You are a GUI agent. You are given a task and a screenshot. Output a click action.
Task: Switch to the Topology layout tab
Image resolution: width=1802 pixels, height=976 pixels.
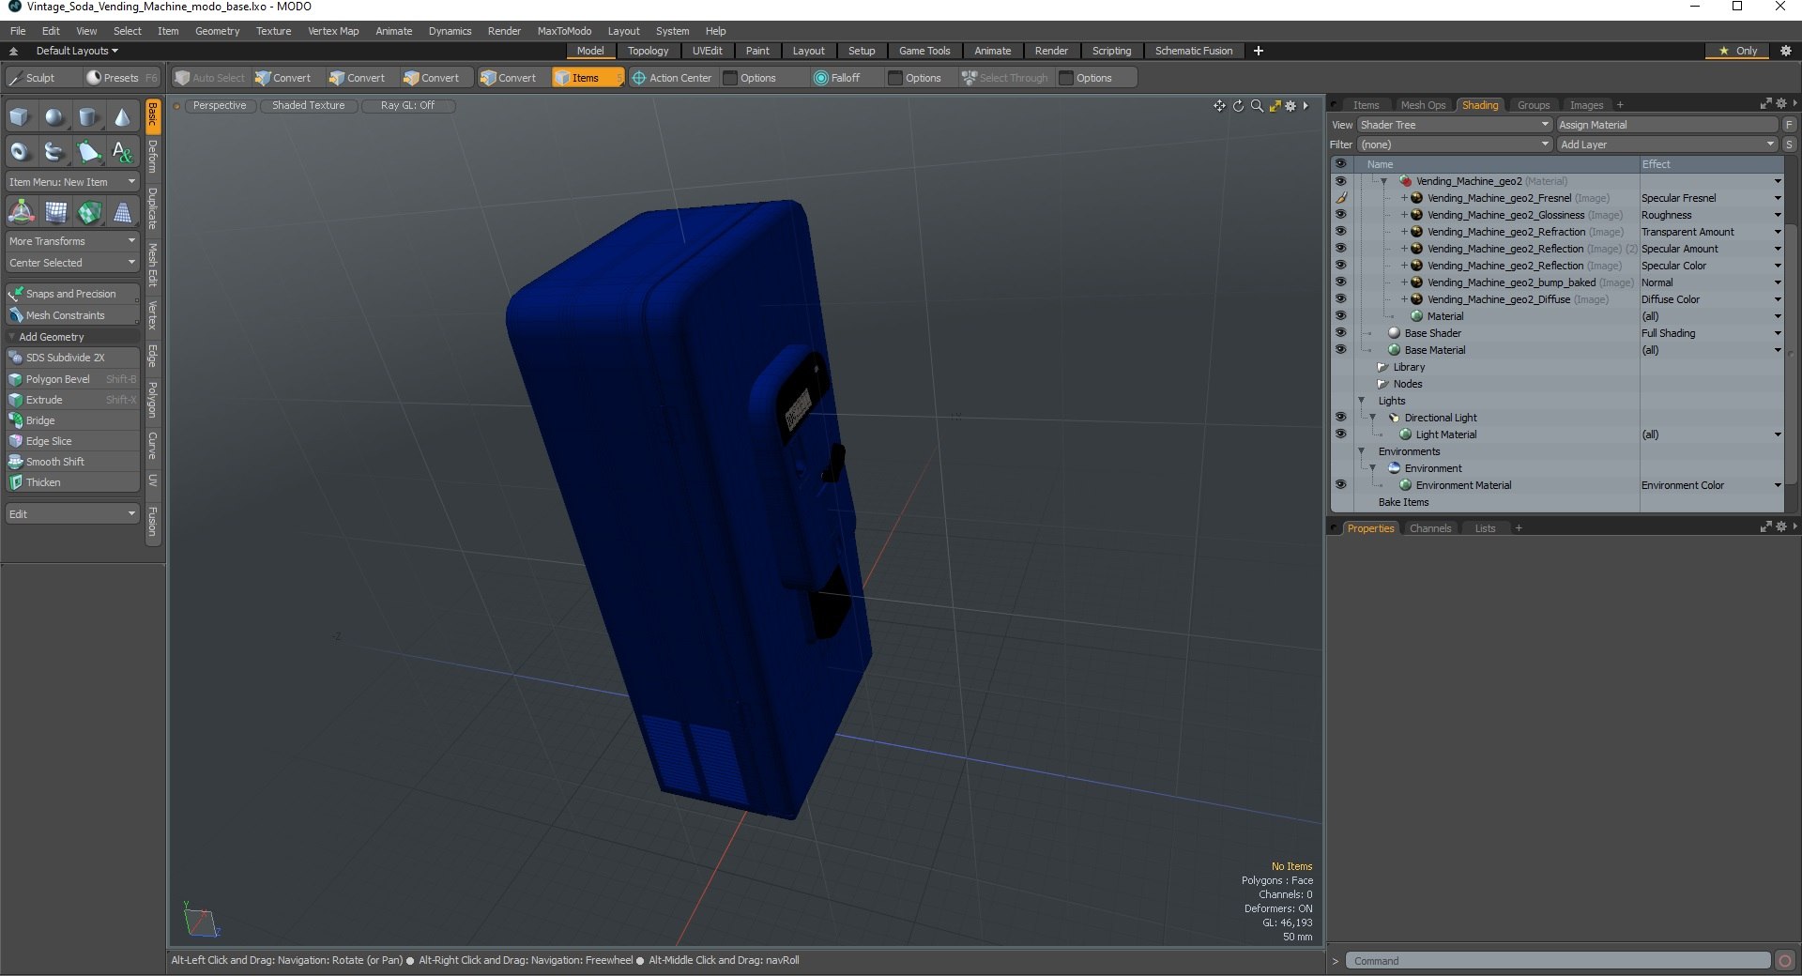pos(648,51)
